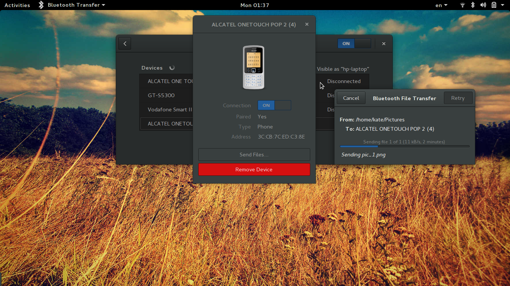The image size is (510, 286).
Task: Click the Retry button in file transfer
Action: 458,98
